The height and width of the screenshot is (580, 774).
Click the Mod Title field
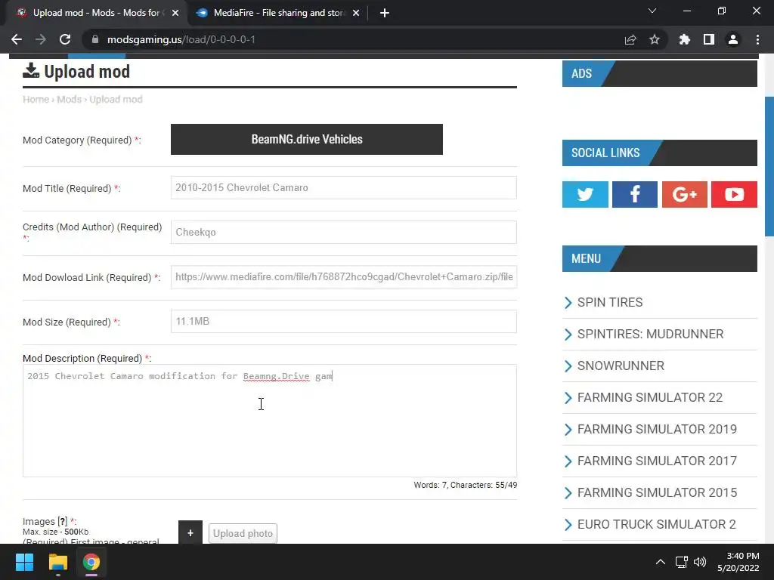click(344, 187)
